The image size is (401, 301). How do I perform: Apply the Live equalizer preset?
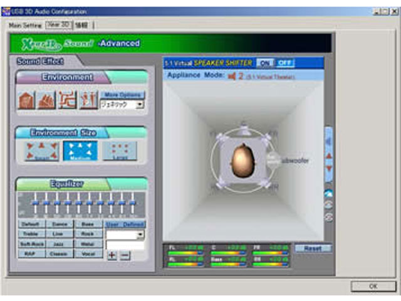(60, 234)
